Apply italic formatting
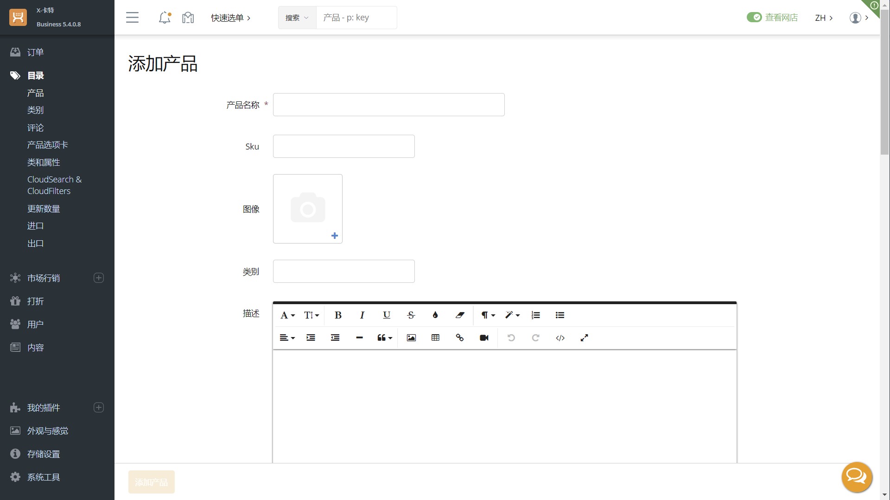The image size is (890, 500). [362, 315]
